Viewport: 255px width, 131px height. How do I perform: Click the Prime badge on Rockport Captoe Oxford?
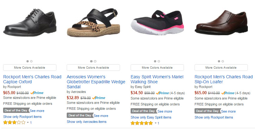coord(37,93)
